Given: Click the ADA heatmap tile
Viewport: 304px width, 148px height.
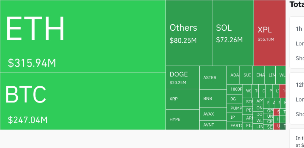Looking at the screenshot, I should 233,75.
